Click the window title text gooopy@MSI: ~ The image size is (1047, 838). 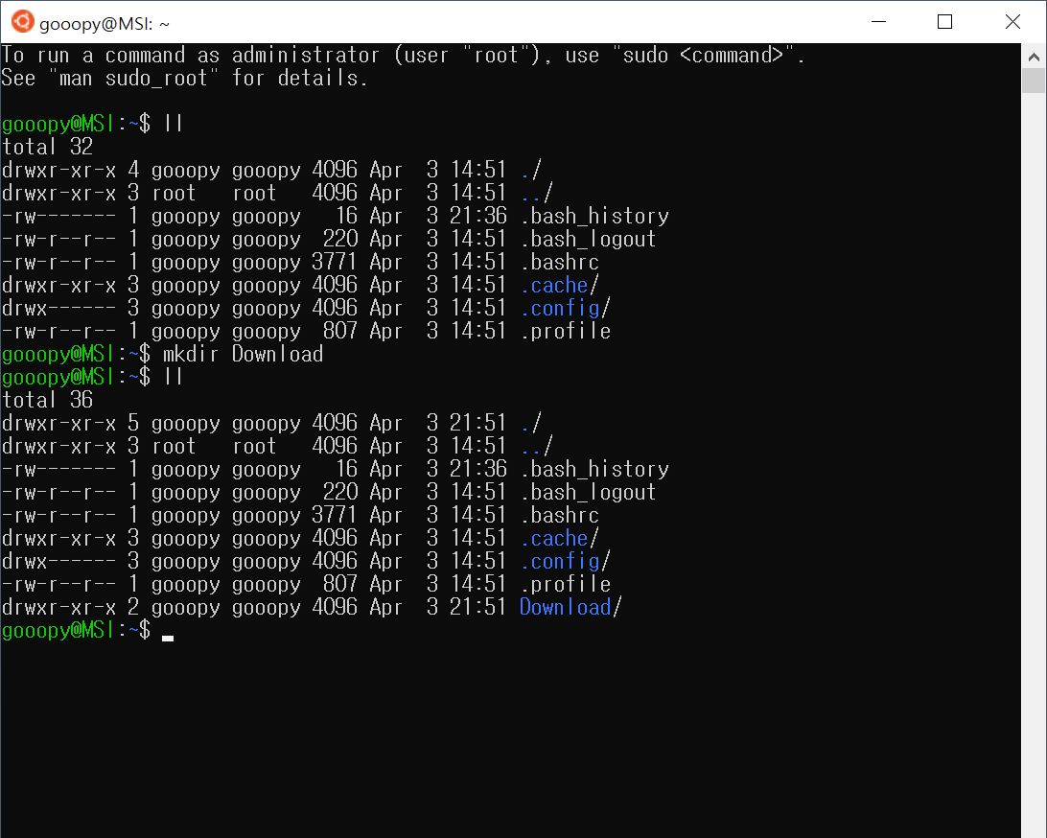tap(105, 24)
